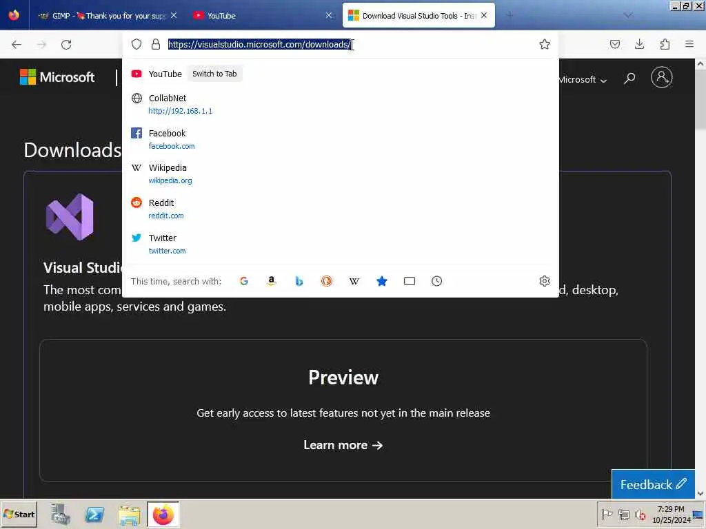Choose the Facebook suggestion
This screenshot has height=529, width=706.
click(x=341, y=139)
